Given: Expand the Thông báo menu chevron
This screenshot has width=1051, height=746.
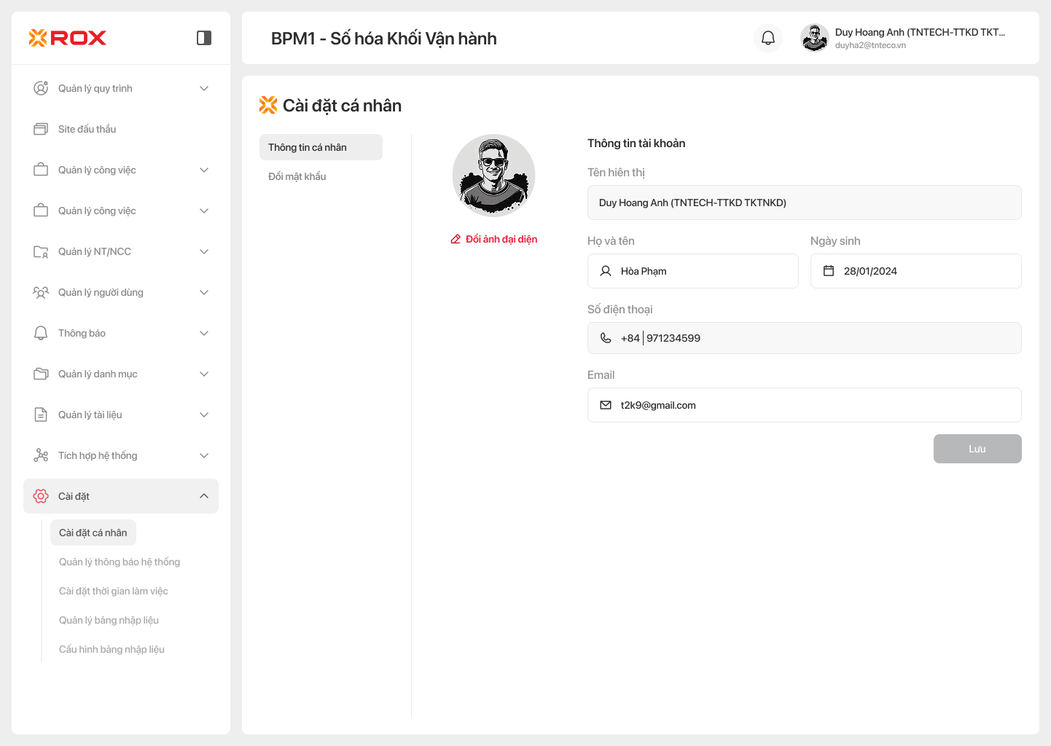Looking at the screenshot, I should [x=204, y=333].
